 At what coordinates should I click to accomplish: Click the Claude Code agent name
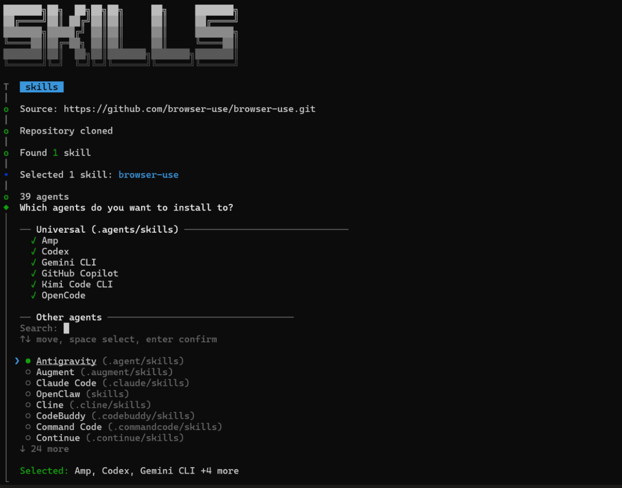(66, 383)
